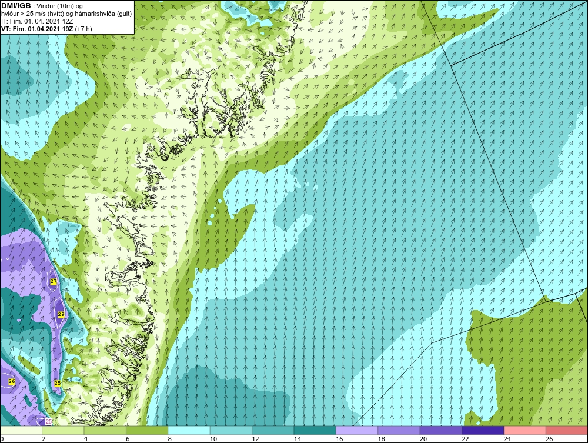Click the hviður 25 m/s description line
This screenshot has width=588, height=443.
tap(66, 14)
